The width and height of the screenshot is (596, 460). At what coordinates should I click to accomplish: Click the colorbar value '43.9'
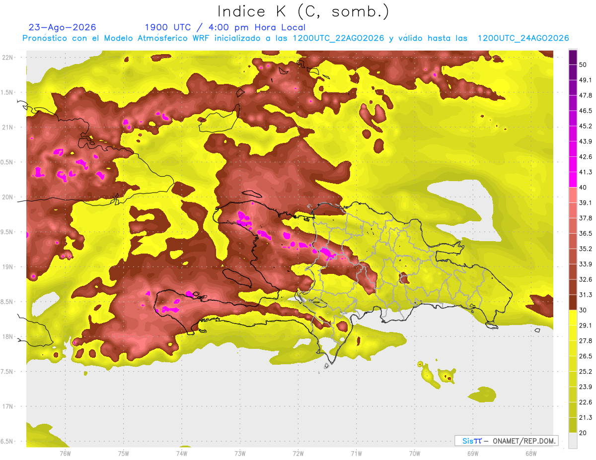pyautogui.click(x=586, y=141)
